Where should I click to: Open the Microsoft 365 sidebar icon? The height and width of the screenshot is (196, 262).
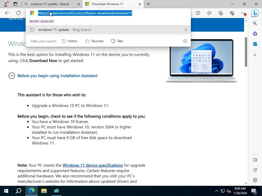(255, 33)
